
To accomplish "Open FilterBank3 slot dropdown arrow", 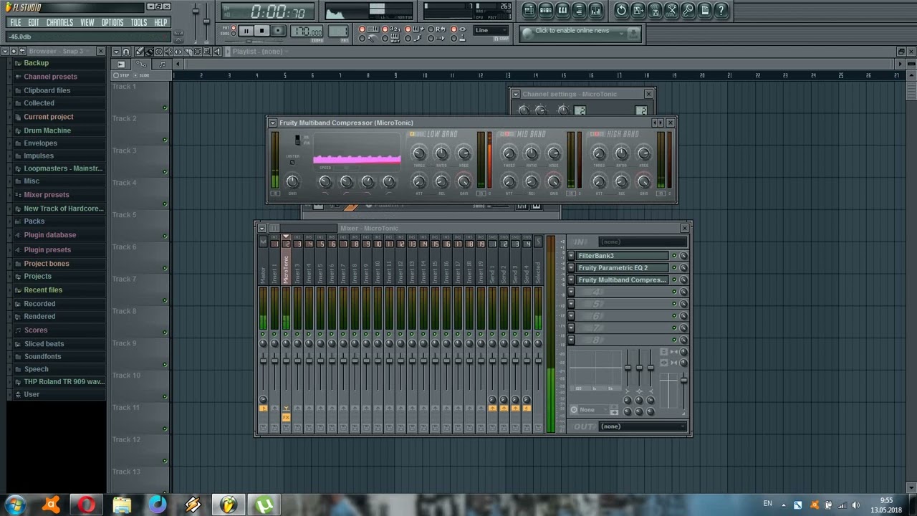I will coord(571,256).
